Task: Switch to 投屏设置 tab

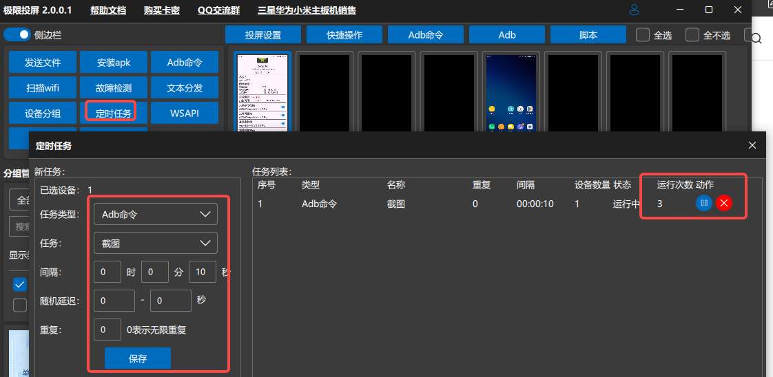Action: pyautogui.click(x=263, y=35)
